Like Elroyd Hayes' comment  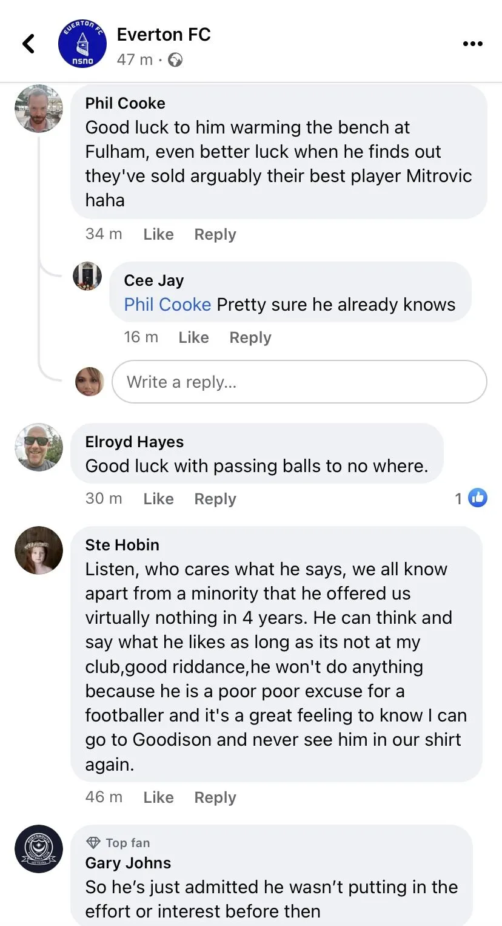pos(158,499)
